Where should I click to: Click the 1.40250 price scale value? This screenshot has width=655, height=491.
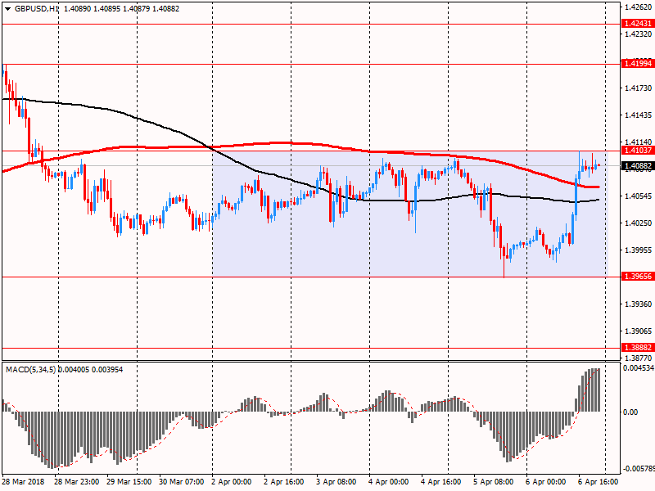[x=639, y=223]
